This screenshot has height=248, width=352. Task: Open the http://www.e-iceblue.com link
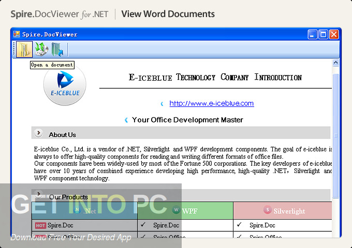click(212, 103)
